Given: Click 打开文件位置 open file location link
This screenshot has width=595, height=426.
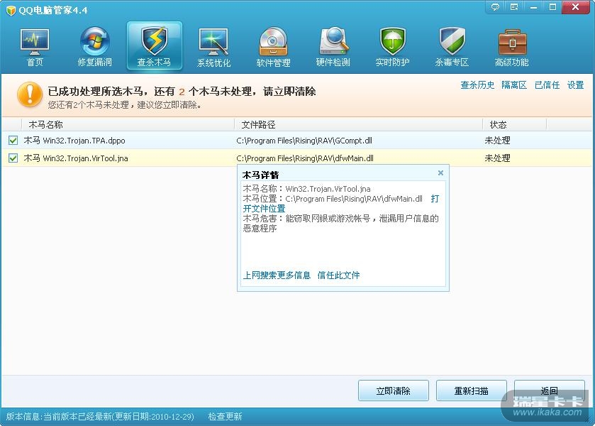Looking at the screenshot, I should 264,209.
